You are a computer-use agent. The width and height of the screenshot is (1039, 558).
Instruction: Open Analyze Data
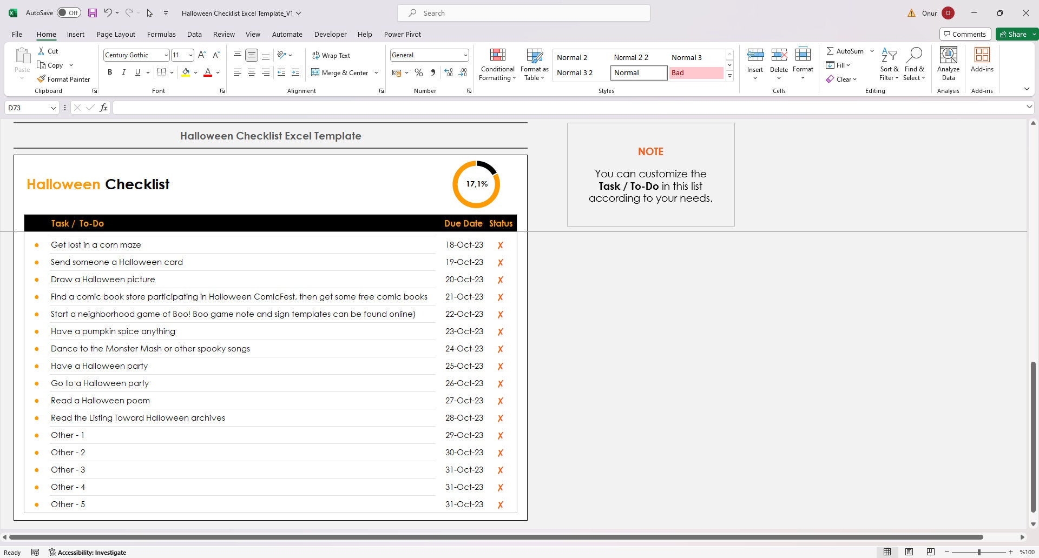tap(948, 63)
